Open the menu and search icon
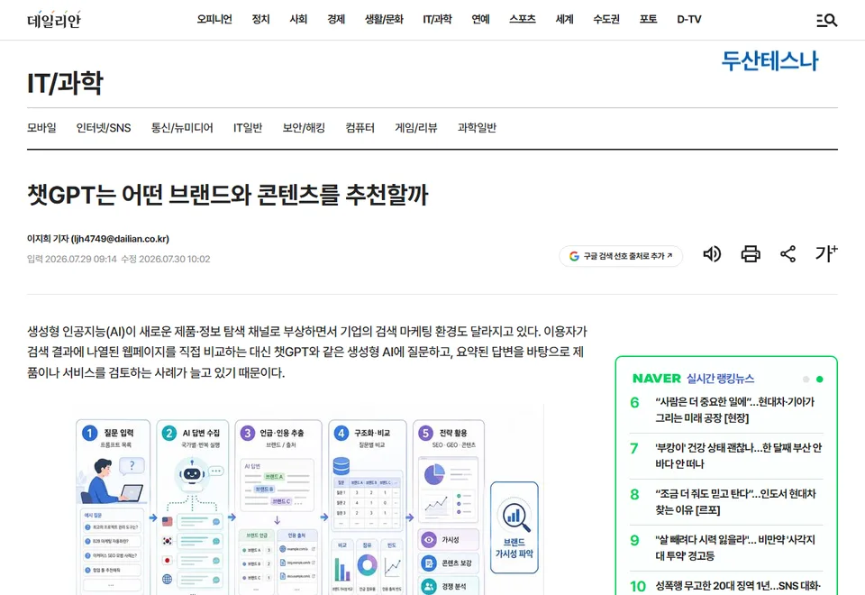This screenshot has height=595, width=865. 826,21
